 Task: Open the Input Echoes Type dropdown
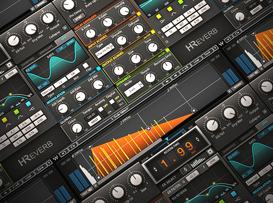click(105, 51)
